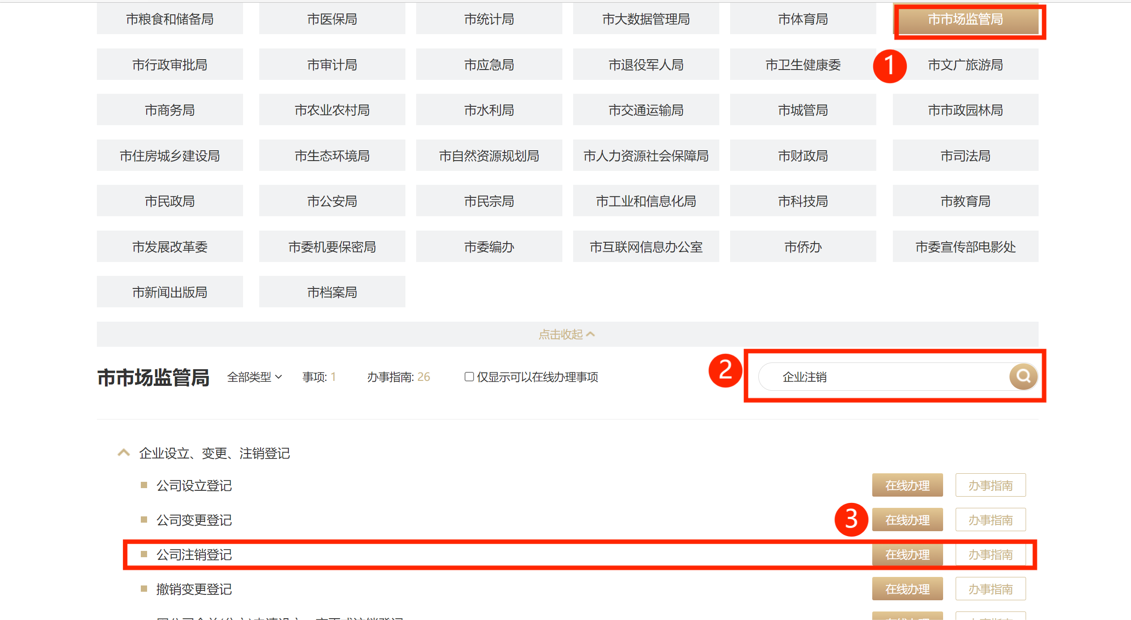Click 在线办理 for 撤销变更登记

click(x=907, y=589)
